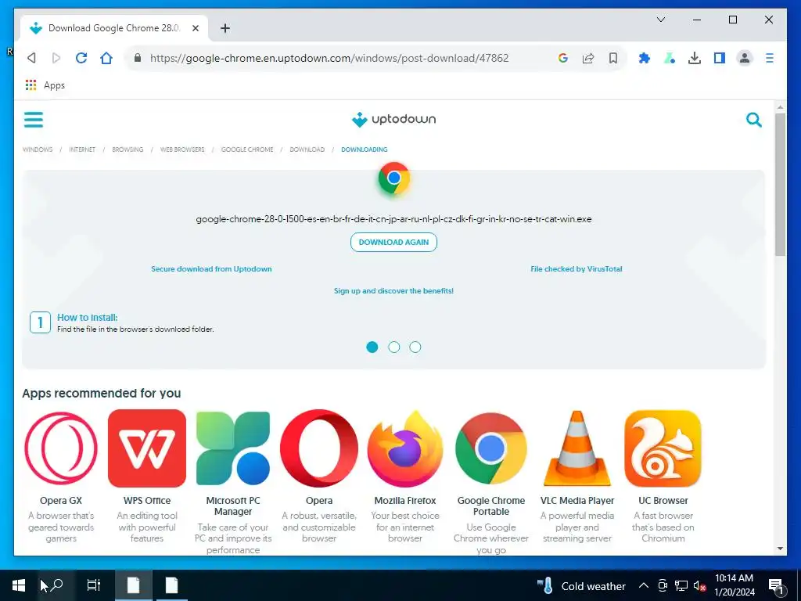Open the Mozilla Firefox app icon
Image resolution: width=801 pixels, height=601 pixels.
405,448
